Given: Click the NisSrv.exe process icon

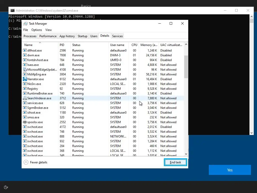Looking at the screenshot, I should click(25, 84).
